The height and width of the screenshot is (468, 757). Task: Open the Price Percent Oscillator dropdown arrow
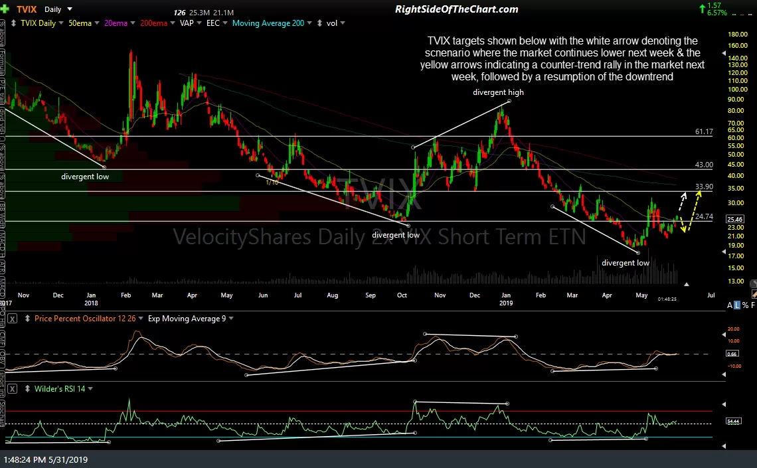[141, 319]
